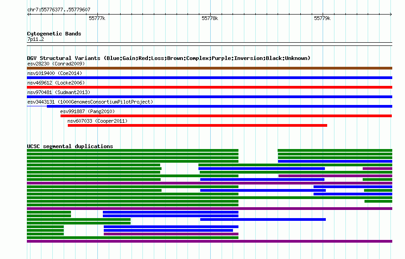Select the Cytogenetic Bands track title
This screenshot has width=405, height=259.
pos(54,34)
